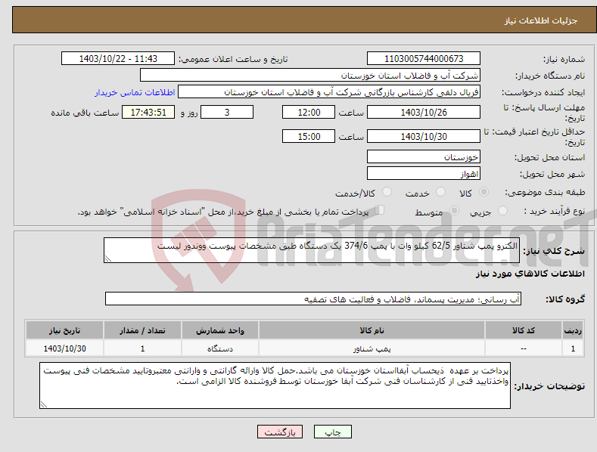Click the بازگشت (back) button
The image size is (597, 452).
pyautogui.click(x=280, y=432)
